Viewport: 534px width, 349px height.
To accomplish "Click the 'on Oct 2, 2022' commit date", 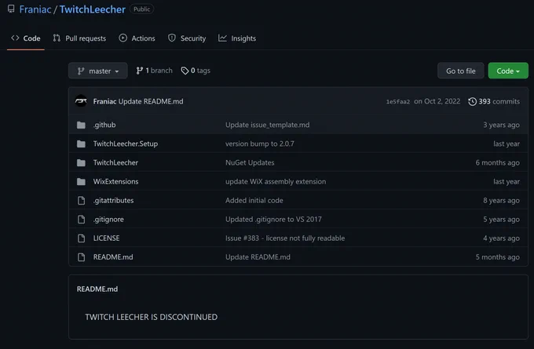I will (x=437, y=101).
